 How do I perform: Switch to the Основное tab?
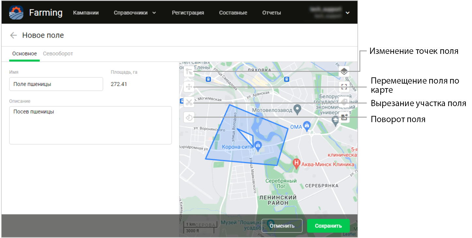[24, 54]
